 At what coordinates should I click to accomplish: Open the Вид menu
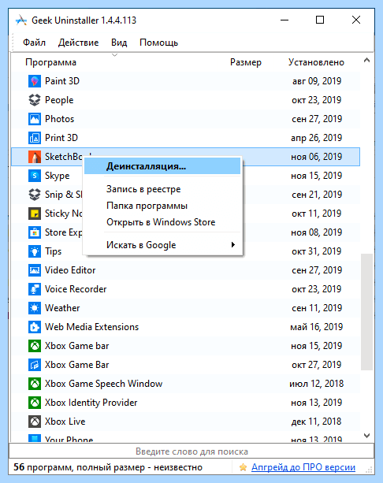[119, 43]
